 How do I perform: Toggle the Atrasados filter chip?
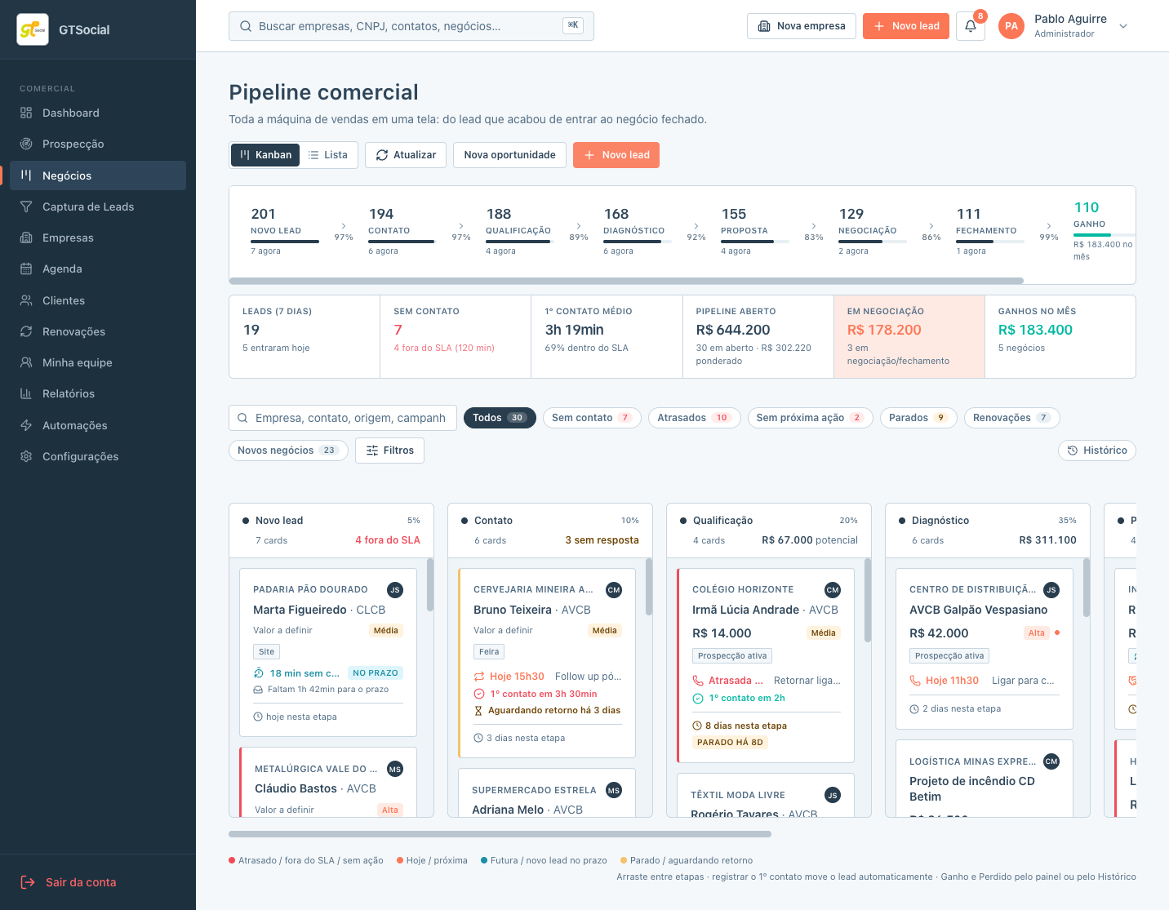coord(694,418)
